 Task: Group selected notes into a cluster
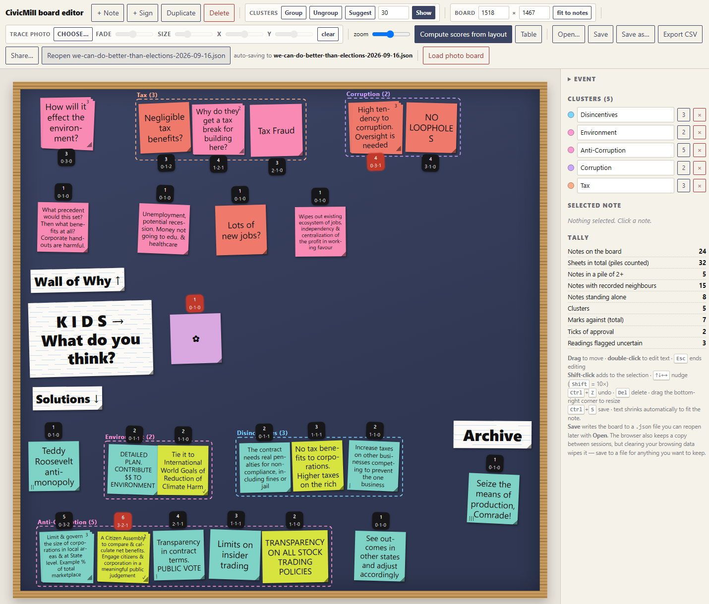(294, 13)
